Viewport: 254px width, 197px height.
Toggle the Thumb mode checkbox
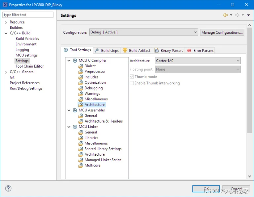coord(132,76)
